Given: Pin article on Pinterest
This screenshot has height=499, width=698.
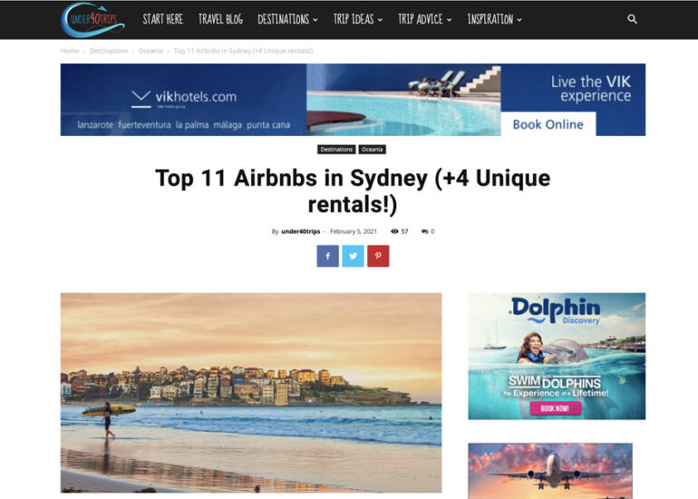Looking at the screenshot, I should coord(378,256).
